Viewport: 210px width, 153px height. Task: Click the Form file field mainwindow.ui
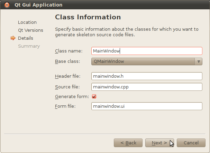coord(147,106)
